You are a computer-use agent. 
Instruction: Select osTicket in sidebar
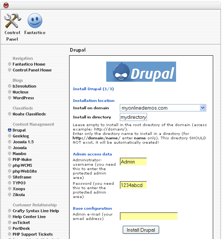(x=21, y=223)
